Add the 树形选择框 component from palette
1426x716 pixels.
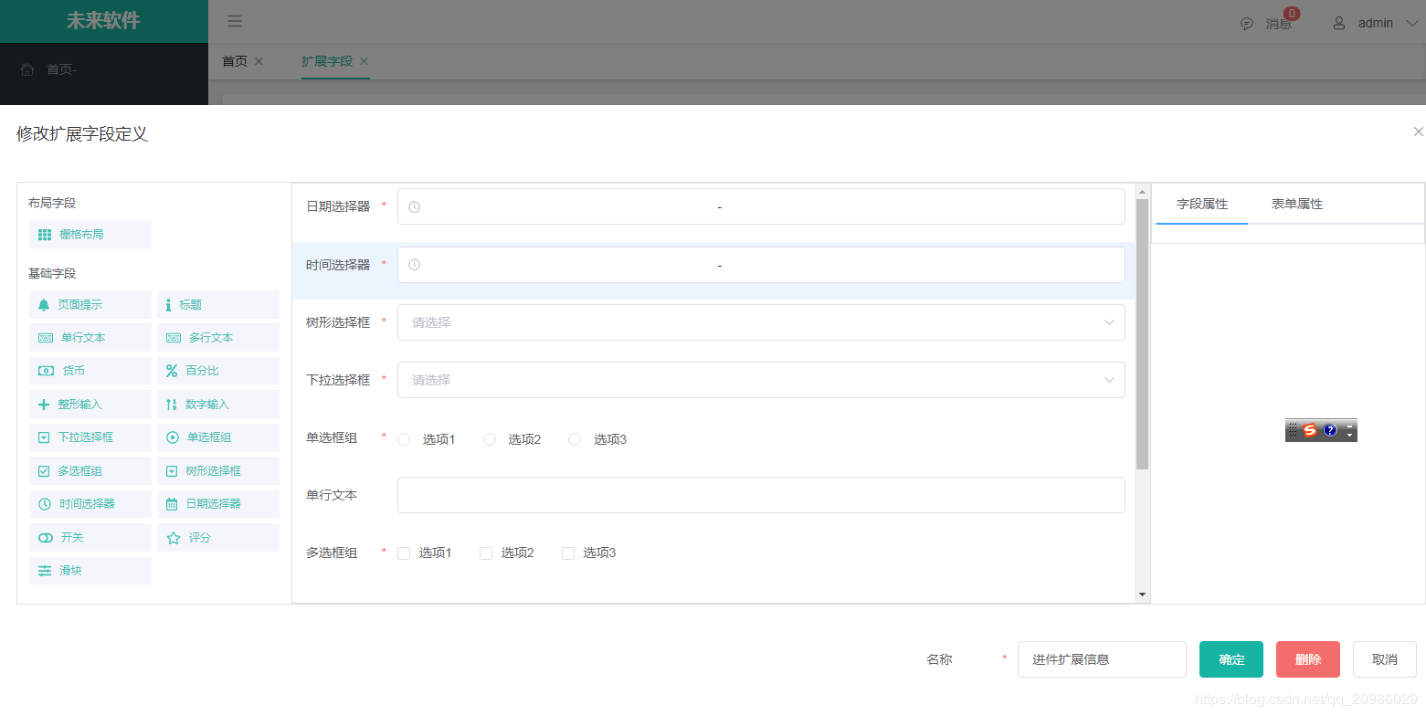click(x=217, y=471)
